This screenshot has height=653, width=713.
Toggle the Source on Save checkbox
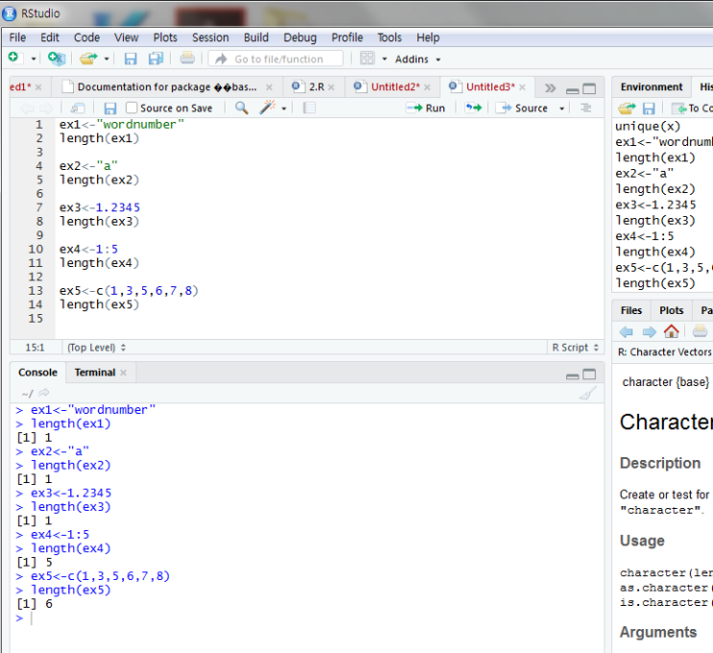[x=131, y=108]
